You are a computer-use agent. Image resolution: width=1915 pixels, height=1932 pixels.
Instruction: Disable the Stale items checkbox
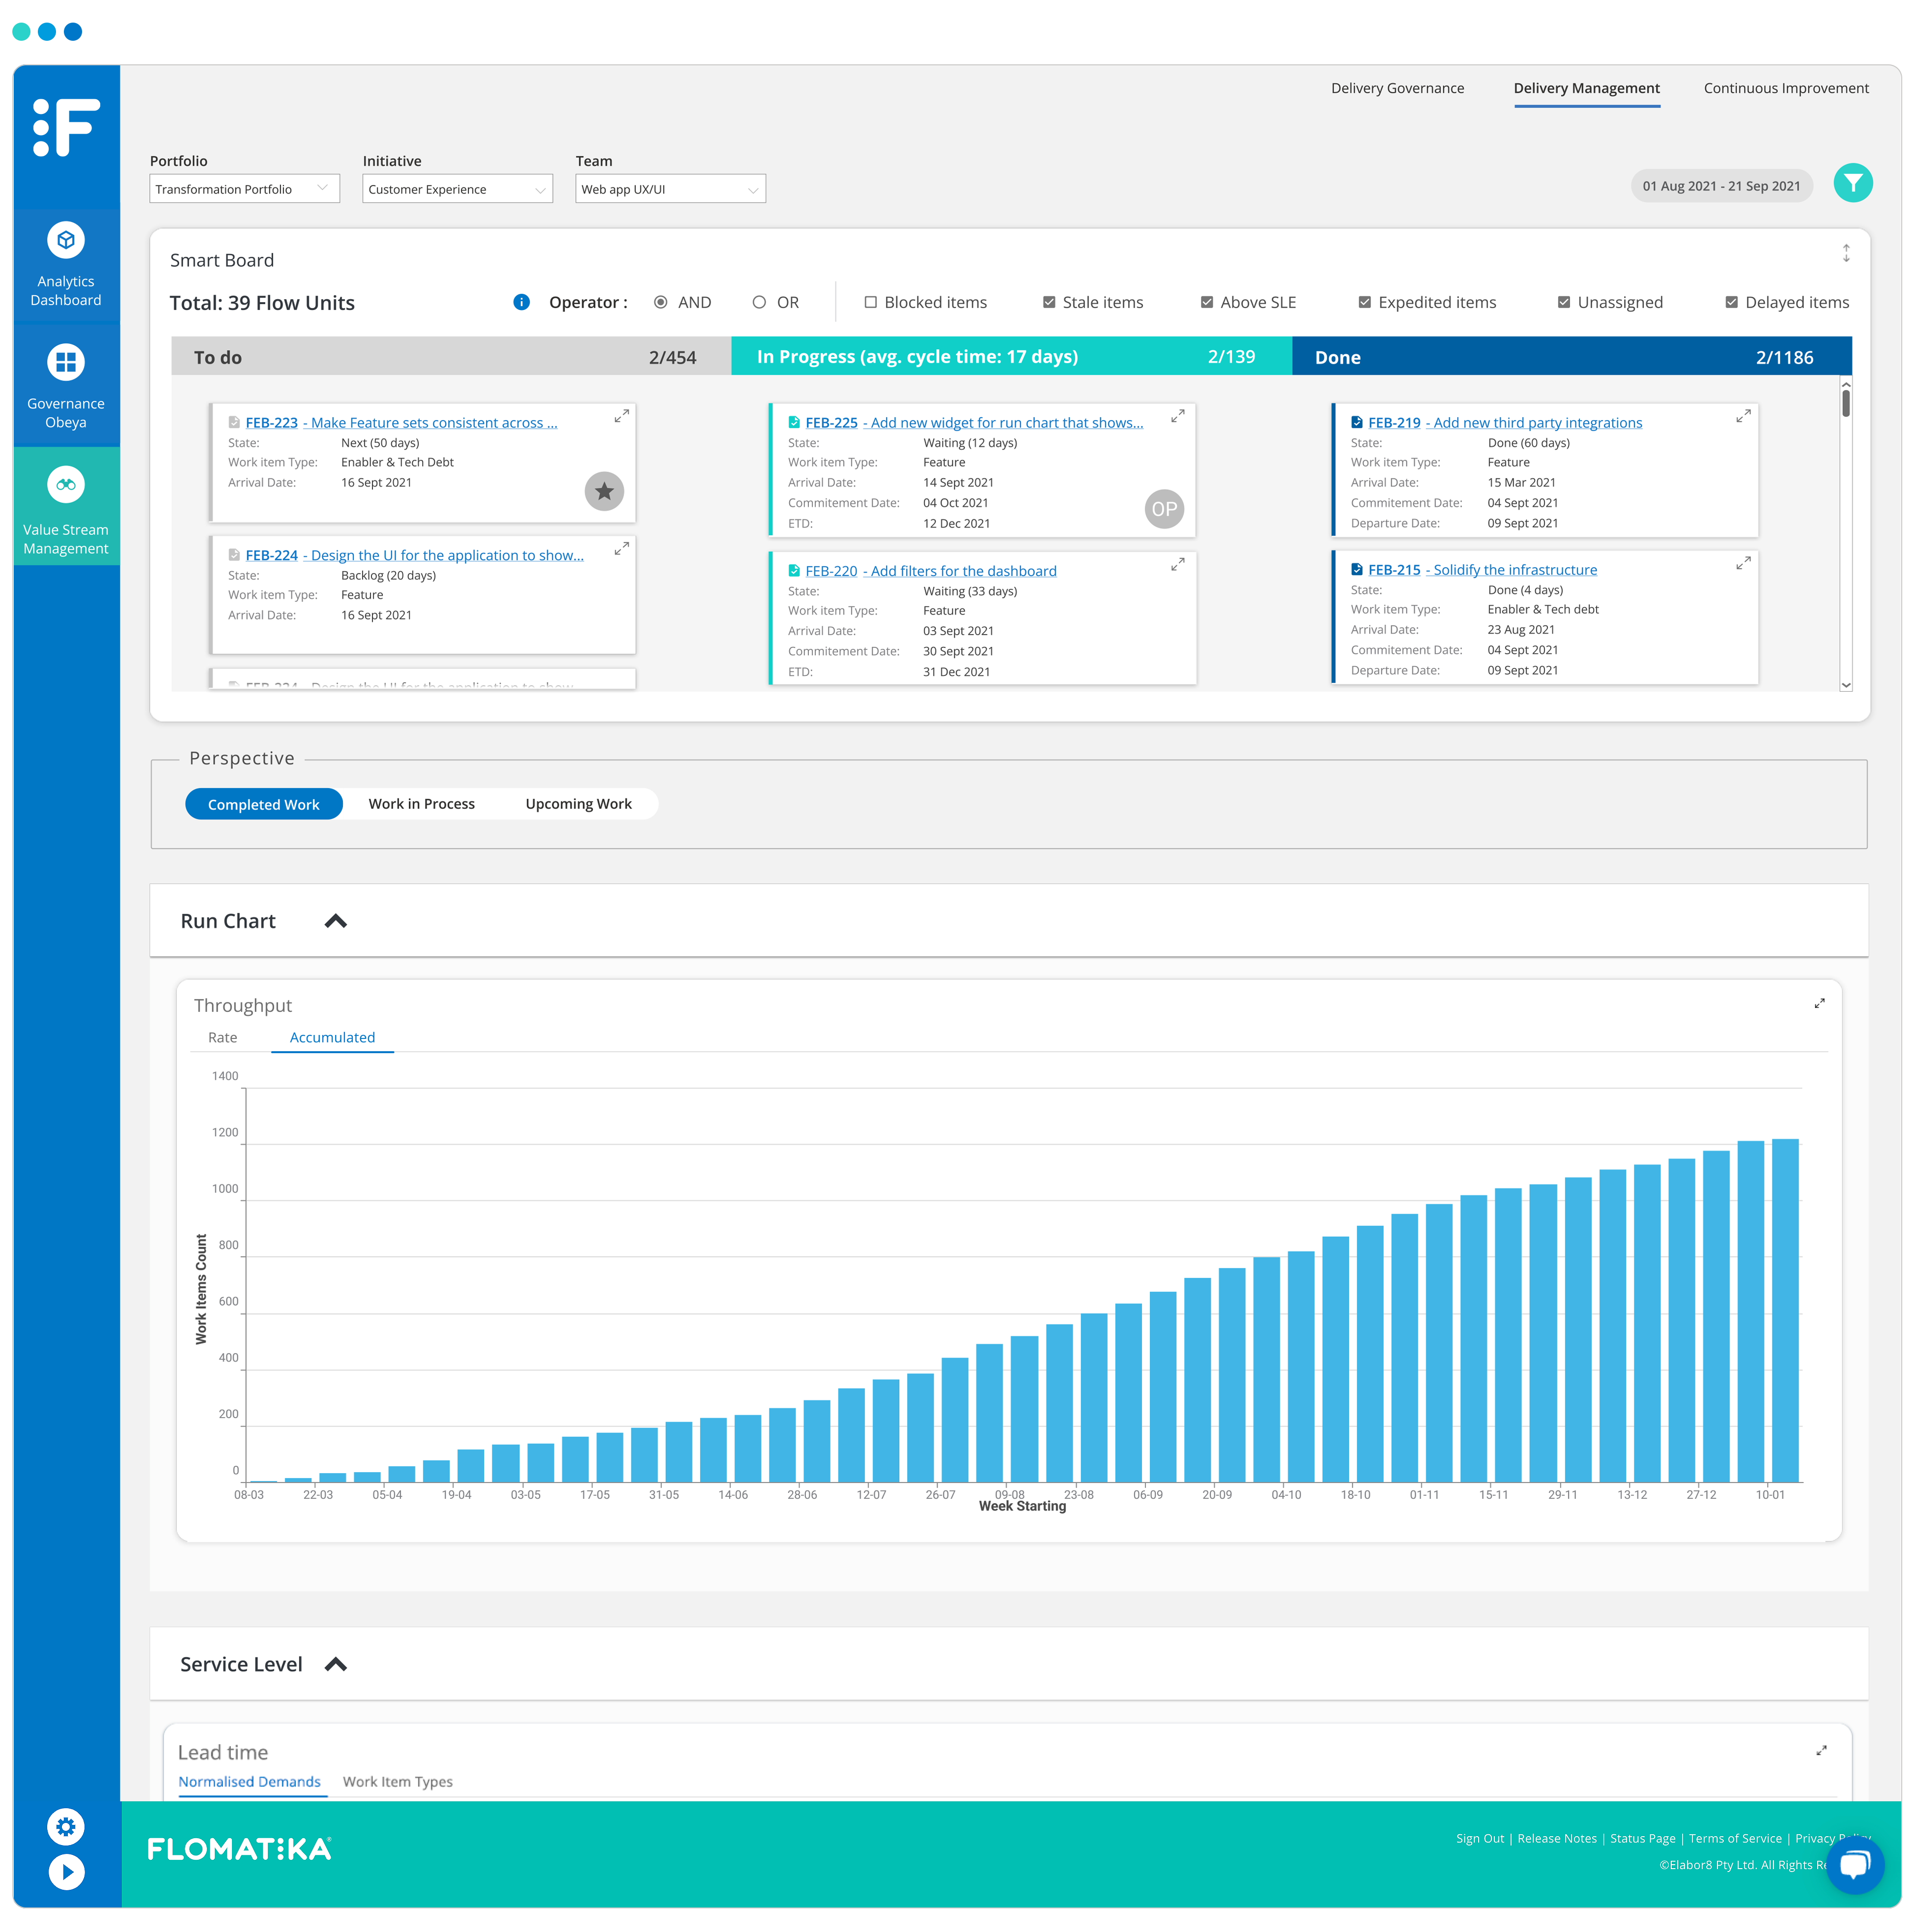[x=1050, y=302]
